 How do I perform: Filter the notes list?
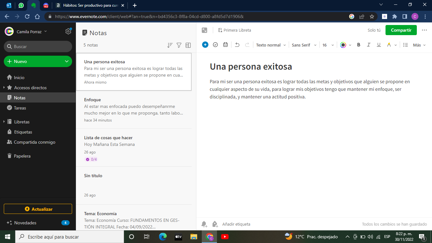tap(179, 45)
